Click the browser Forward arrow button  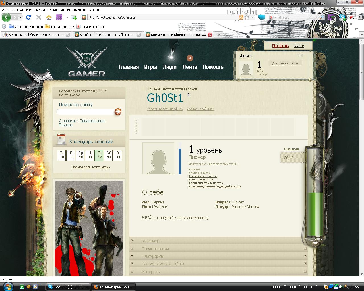point(14,17)
